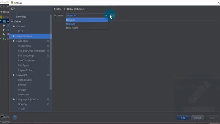Open the File Types page
The width and height of the screenshot is (220, 124).
click(24, 65)
